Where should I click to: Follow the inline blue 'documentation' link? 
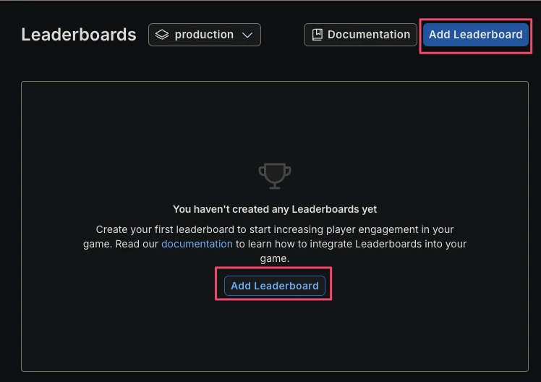tap(197, 244)
